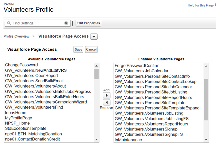Click the Remove left-arrow button
The width and height of the screenshot is (216, 146).
[x=107, y=102]
